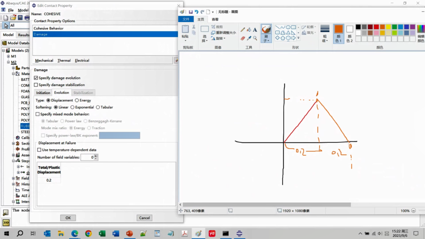Screen dimensions: 425x239
Task: Select Cohesive Behavior in options list
Action: [105, 28]
